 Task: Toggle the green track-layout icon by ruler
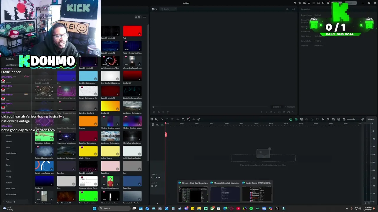click(162, 125)
